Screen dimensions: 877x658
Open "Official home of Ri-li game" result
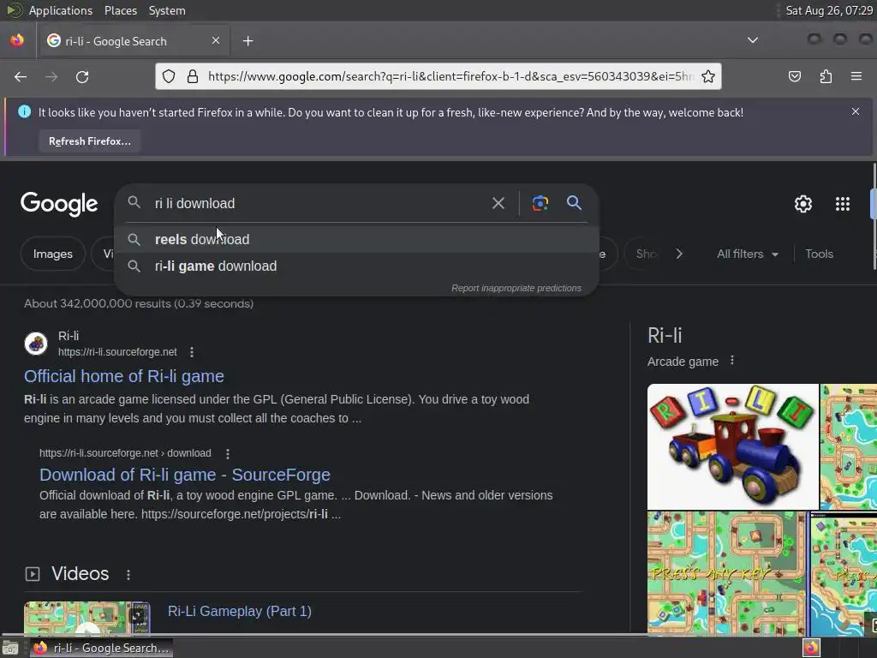tap(123, 376)
